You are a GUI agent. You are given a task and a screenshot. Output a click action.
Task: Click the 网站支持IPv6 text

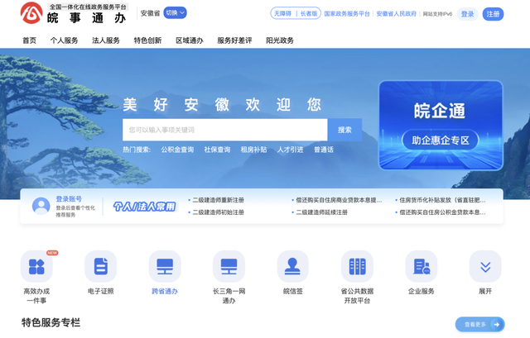pos(438,14)
